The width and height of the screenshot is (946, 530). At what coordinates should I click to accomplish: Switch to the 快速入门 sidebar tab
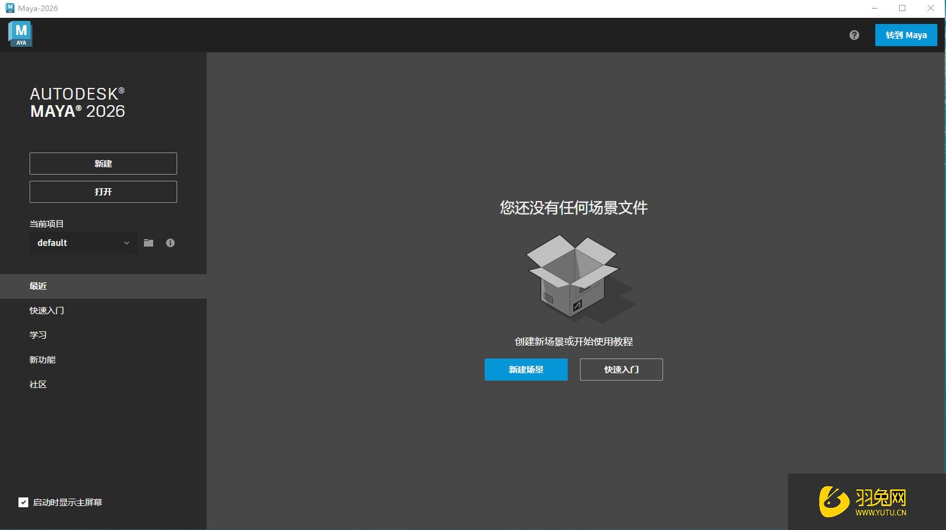tap(103, 310)
